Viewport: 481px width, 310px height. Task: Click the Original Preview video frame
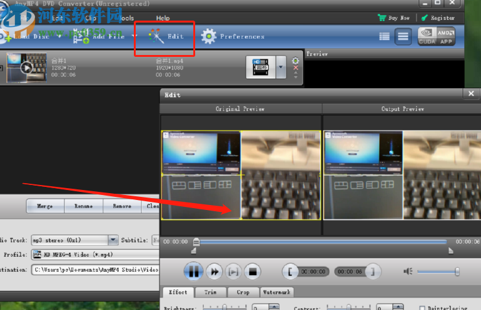tap(241, 175)
